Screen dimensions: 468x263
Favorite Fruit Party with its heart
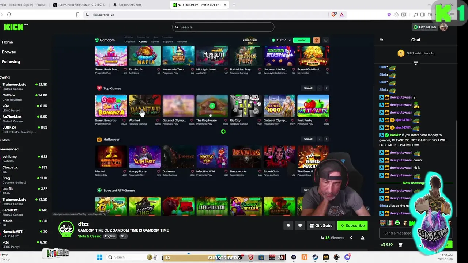[x=327, y=120]
